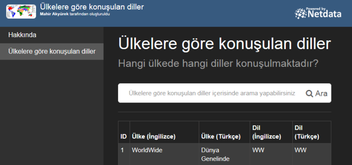This screenshot has width=352, height=165.
Task: Click the Ara search button
Action: (x=317, y=93)
